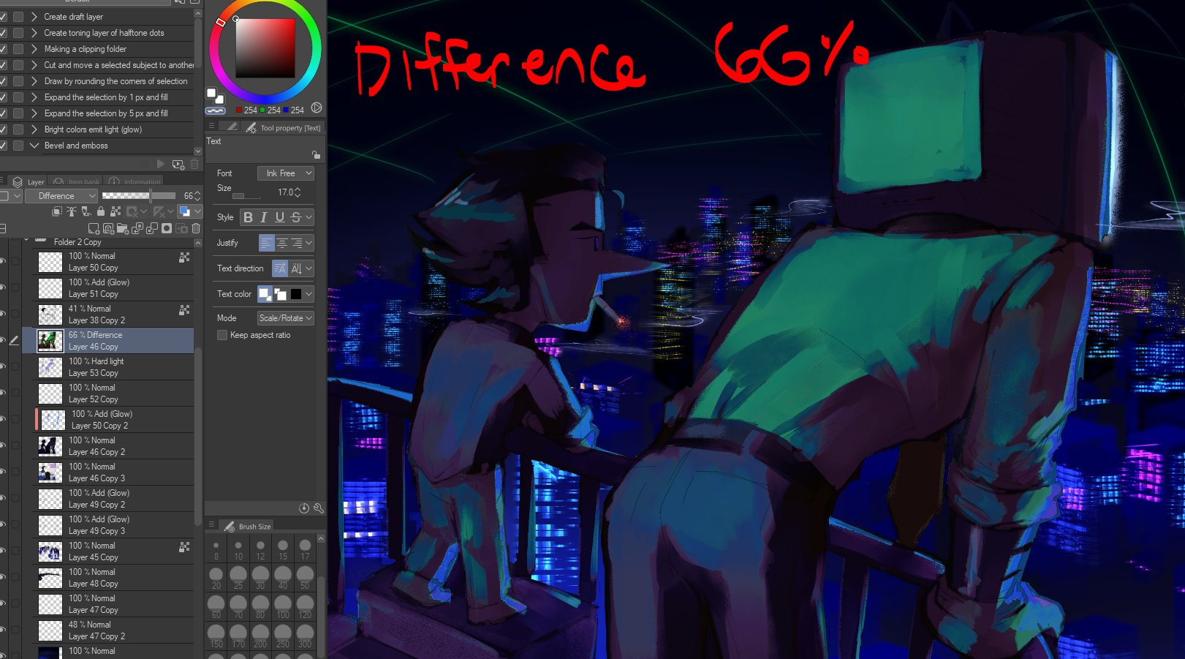Click the Lock Layer padlock icon

click(x=101, y=211)
